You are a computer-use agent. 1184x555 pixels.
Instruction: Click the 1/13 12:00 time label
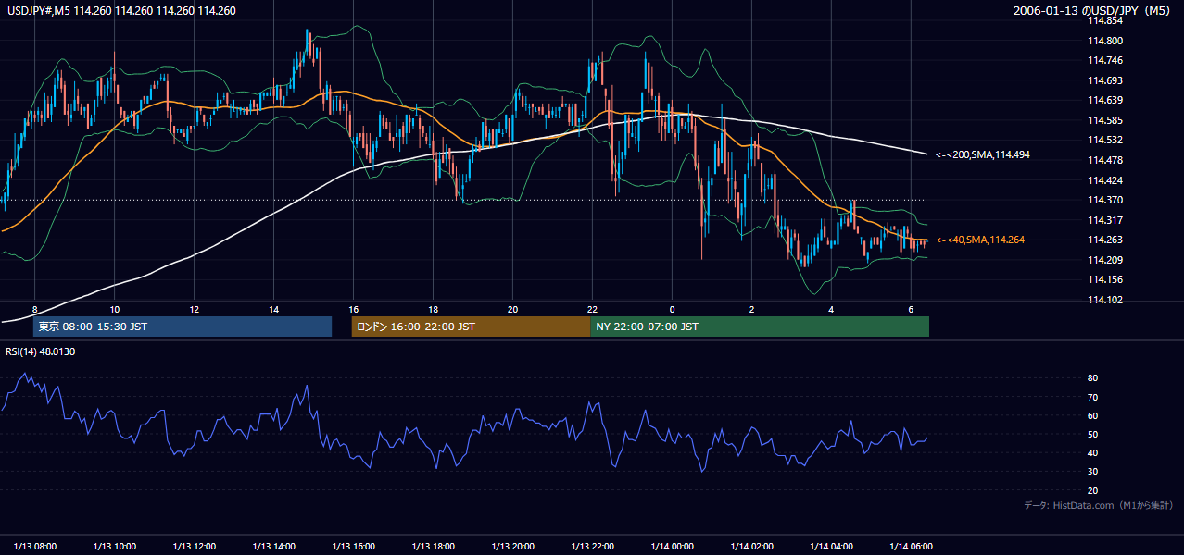tap(194, 546)
